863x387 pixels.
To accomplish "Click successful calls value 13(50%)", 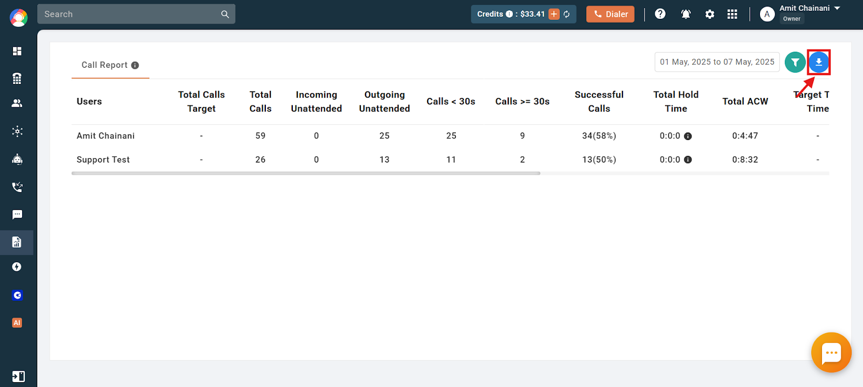I will coord(599,159).
